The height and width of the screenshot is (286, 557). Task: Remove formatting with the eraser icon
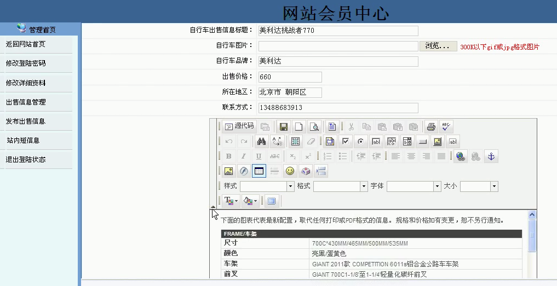[x=311, y=142]
